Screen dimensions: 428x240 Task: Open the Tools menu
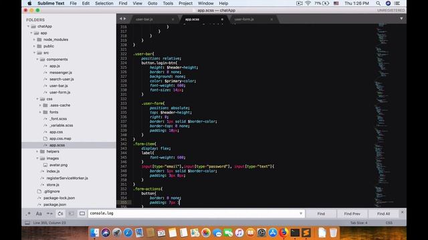(x=168, y=3)
